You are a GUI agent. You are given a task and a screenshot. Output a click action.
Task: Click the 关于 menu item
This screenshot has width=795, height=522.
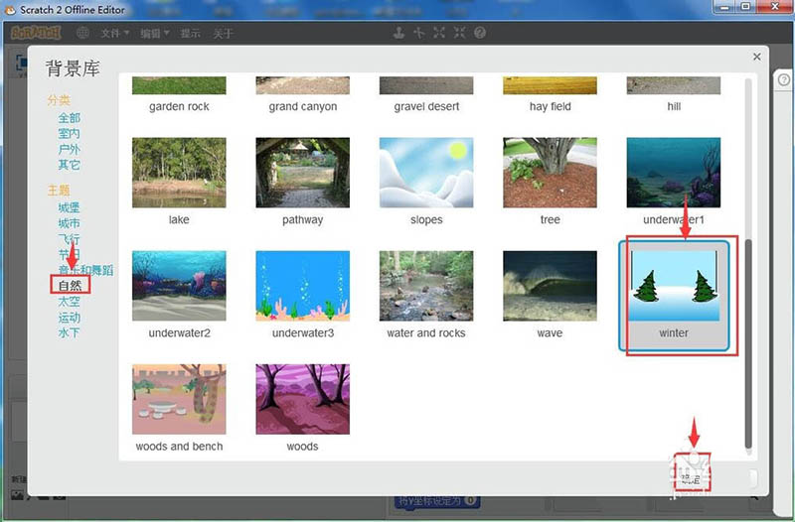(224, 33)
